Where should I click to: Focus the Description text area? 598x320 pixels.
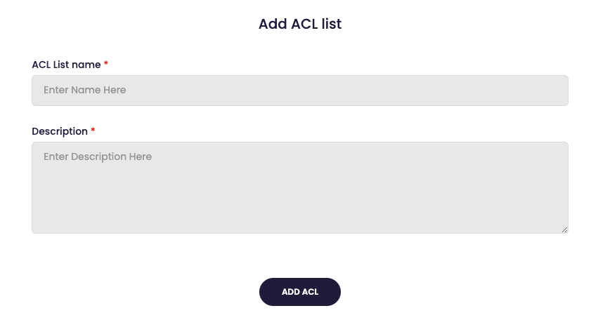[x=299, y=187]
